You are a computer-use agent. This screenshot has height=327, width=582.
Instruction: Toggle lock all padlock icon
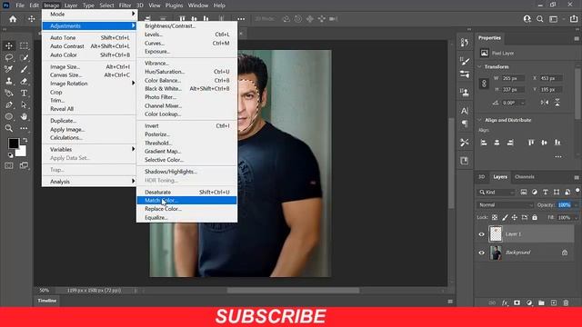(x=535, y=218)
